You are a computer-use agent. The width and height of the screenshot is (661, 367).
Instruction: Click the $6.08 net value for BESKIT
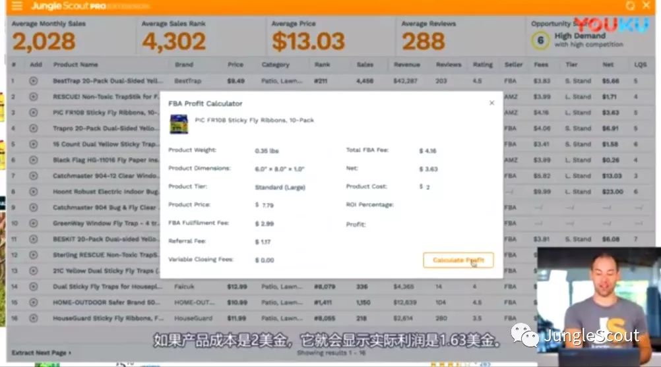pyautogui.click(x=610, y=239)
